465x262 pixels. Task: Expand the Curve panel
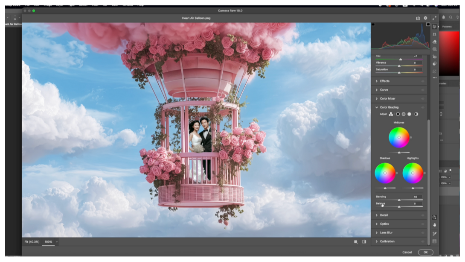377,90
